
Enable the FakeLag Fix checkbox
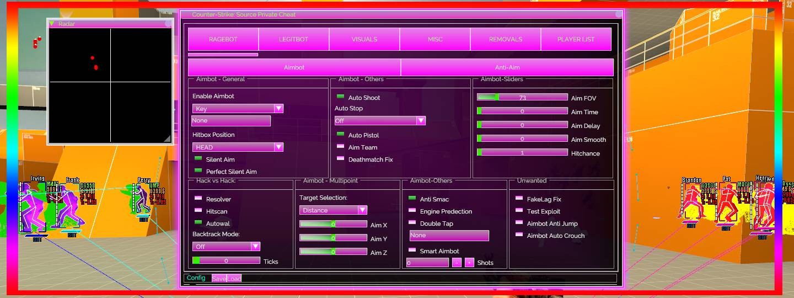click(519, 199)
